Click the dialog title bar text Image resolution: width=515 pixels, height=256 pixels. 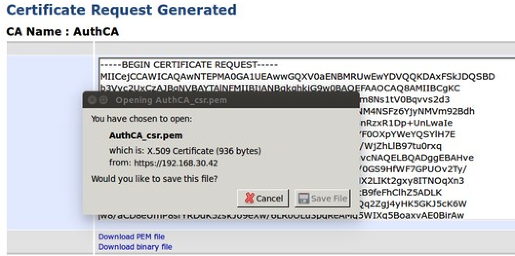[171, 100]
